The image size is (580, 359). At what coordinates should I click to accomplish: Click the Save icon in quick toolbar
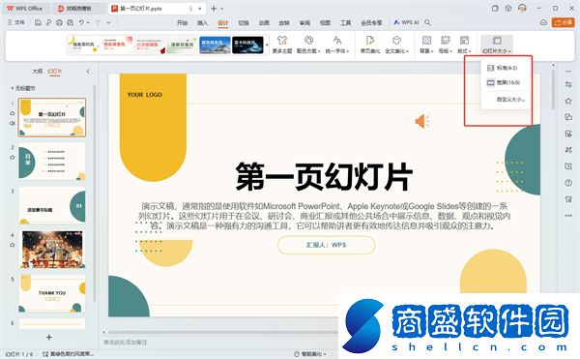point(38,22)
